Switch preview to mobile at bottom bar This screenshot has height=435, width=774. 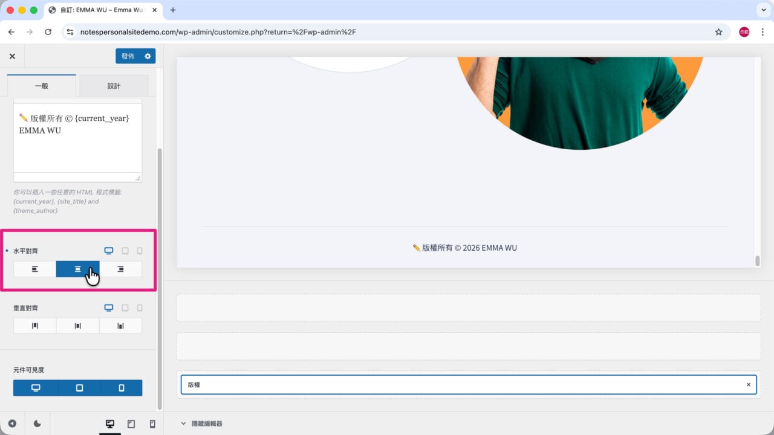(152, 424)
